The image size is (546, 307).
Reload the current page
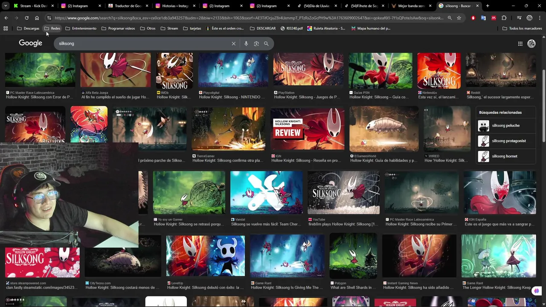coord(26,18)
